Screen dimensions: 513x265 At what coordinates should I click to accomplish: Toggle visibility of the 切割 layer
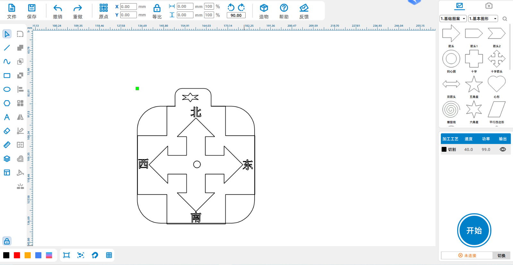click(x=502, y=149)
